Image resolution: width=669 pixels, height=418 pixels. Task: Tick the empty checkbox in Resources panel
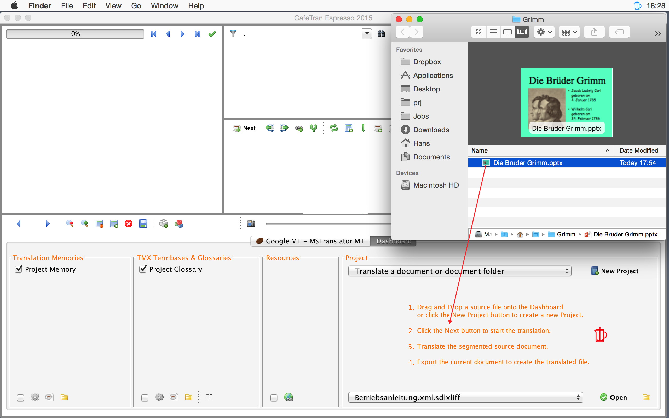click(274, 398)
